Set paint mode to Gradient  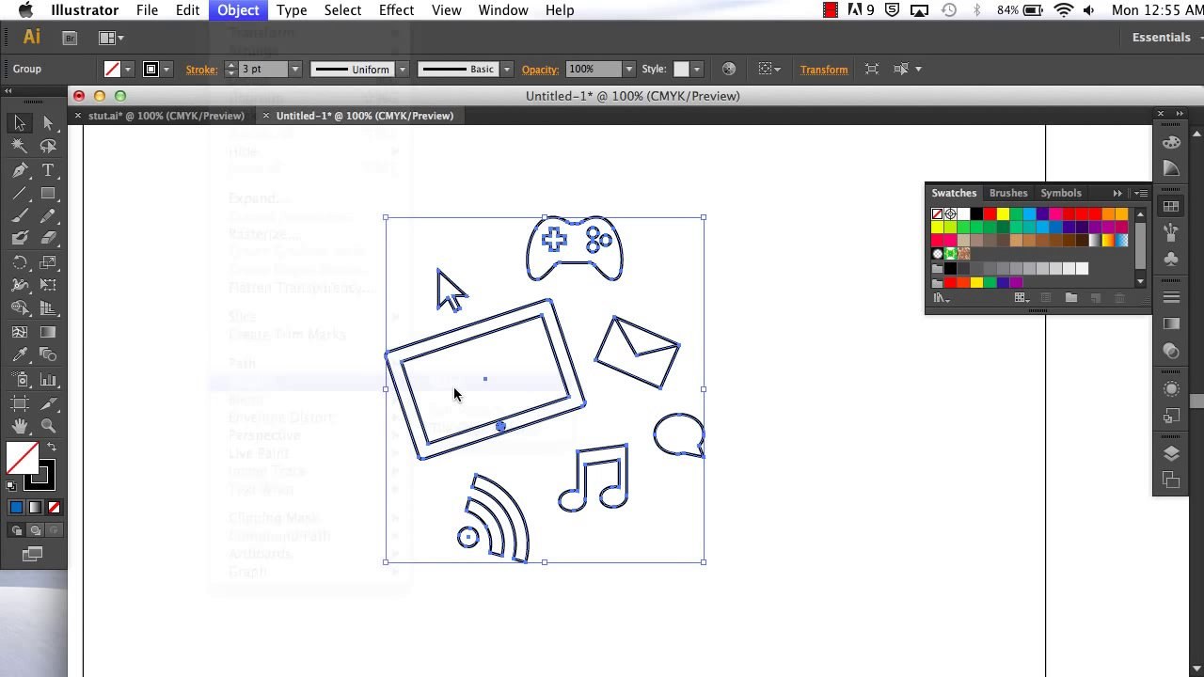pyautogui.click(x=35, y=508)
